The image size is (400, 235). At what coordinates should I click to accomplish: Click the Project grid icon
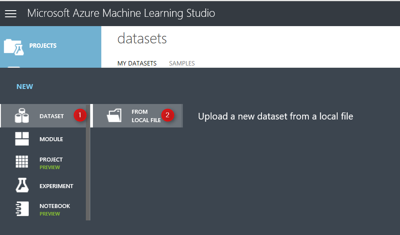(x=22, y=162)
